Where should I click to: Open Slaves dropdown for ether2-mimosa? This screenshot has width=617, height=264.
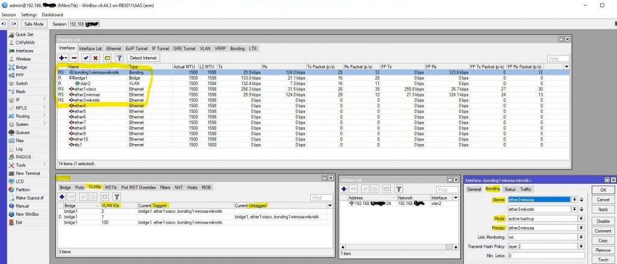pos(575,200)
